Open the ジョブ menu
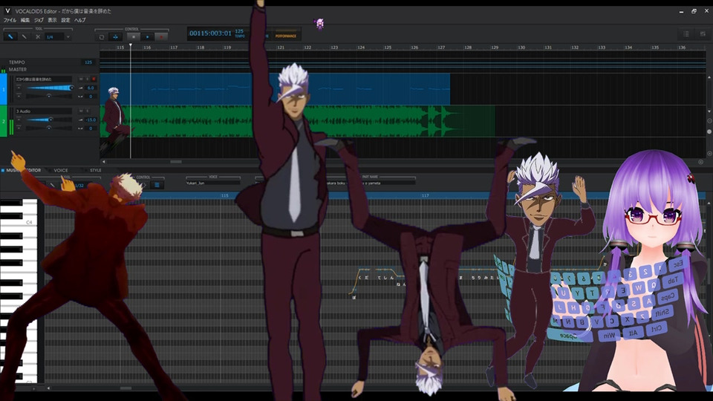713x401 pixels. [x=39, y=20]
